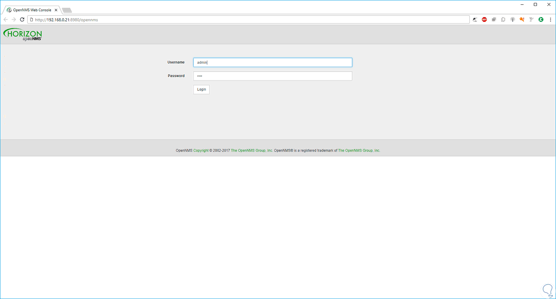Focus the Password input field
The height and width of the screenshot is (299, 556).
click(x=273, y=76)
